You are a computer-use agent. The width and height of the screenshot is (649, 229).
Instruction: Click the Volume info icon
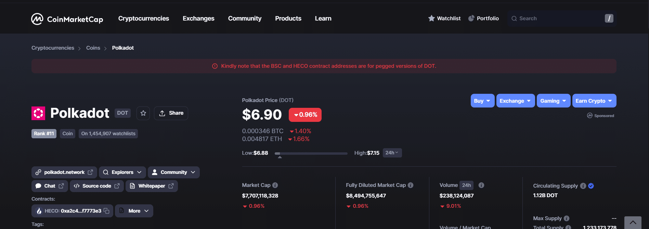point(481,185)
